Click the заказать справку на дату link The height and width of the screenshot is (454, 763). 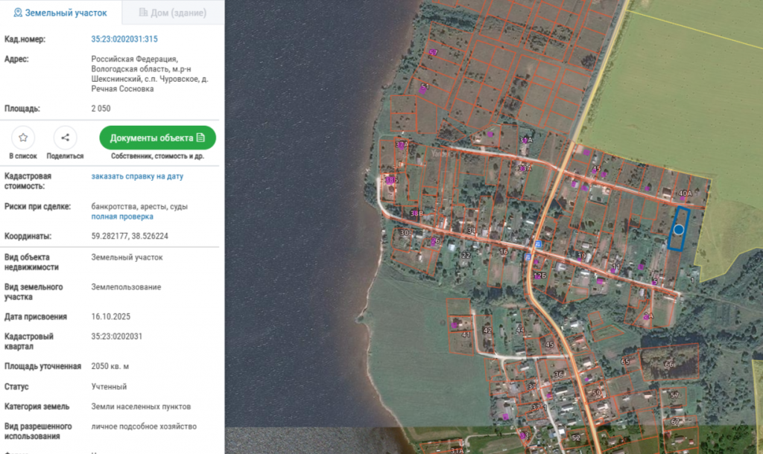(137, 176)
